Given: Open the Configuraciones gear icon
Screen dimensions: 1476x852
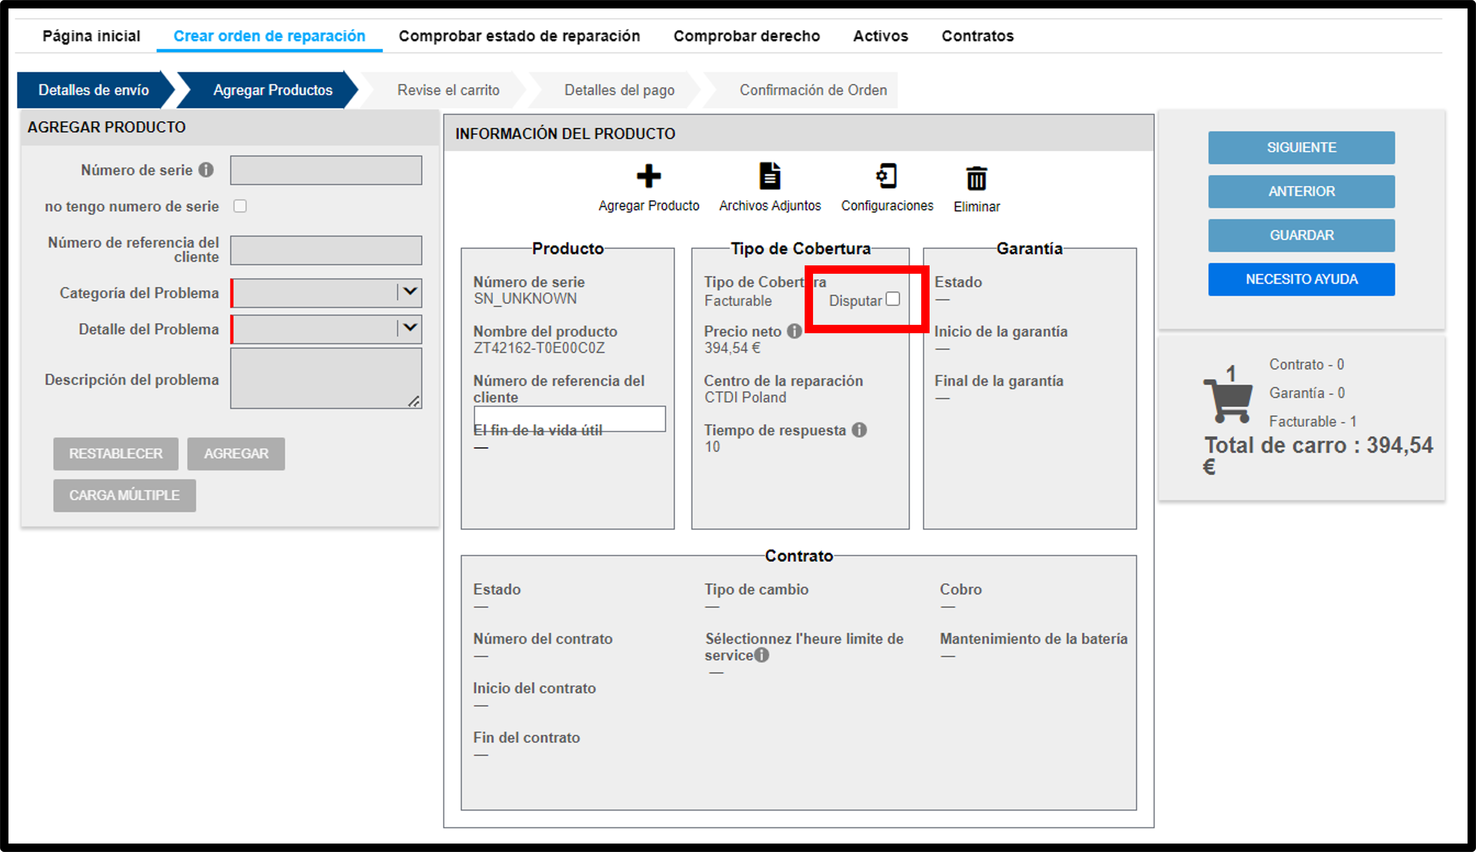Looking at the screenshot, I should [x=886, y=176].
